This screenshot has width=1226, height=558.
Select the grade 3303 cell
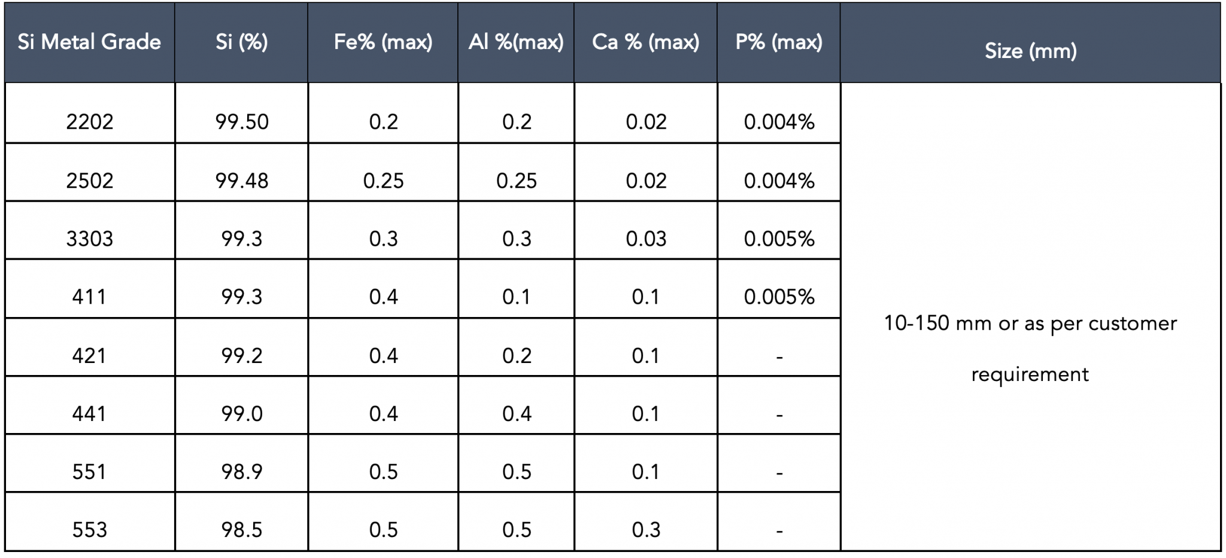click(x=89, y=239)
